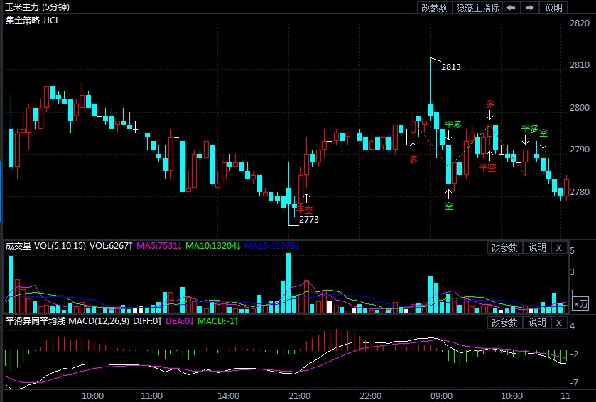Click the ×万 unit indicator box
Viewport: 596px width, 402px height.
580,303
